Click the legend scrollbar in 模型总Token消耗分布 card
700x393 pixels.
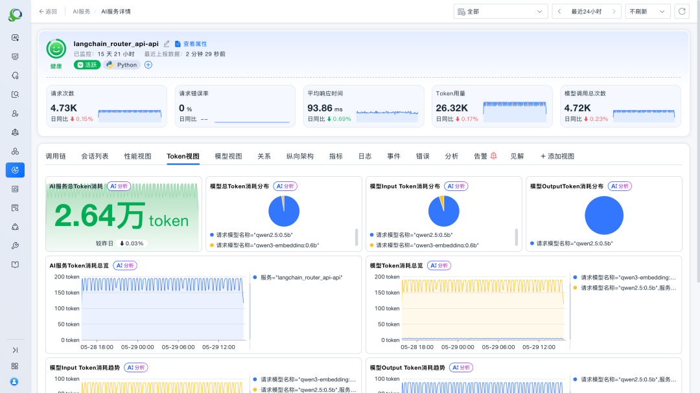coord(356,238)
